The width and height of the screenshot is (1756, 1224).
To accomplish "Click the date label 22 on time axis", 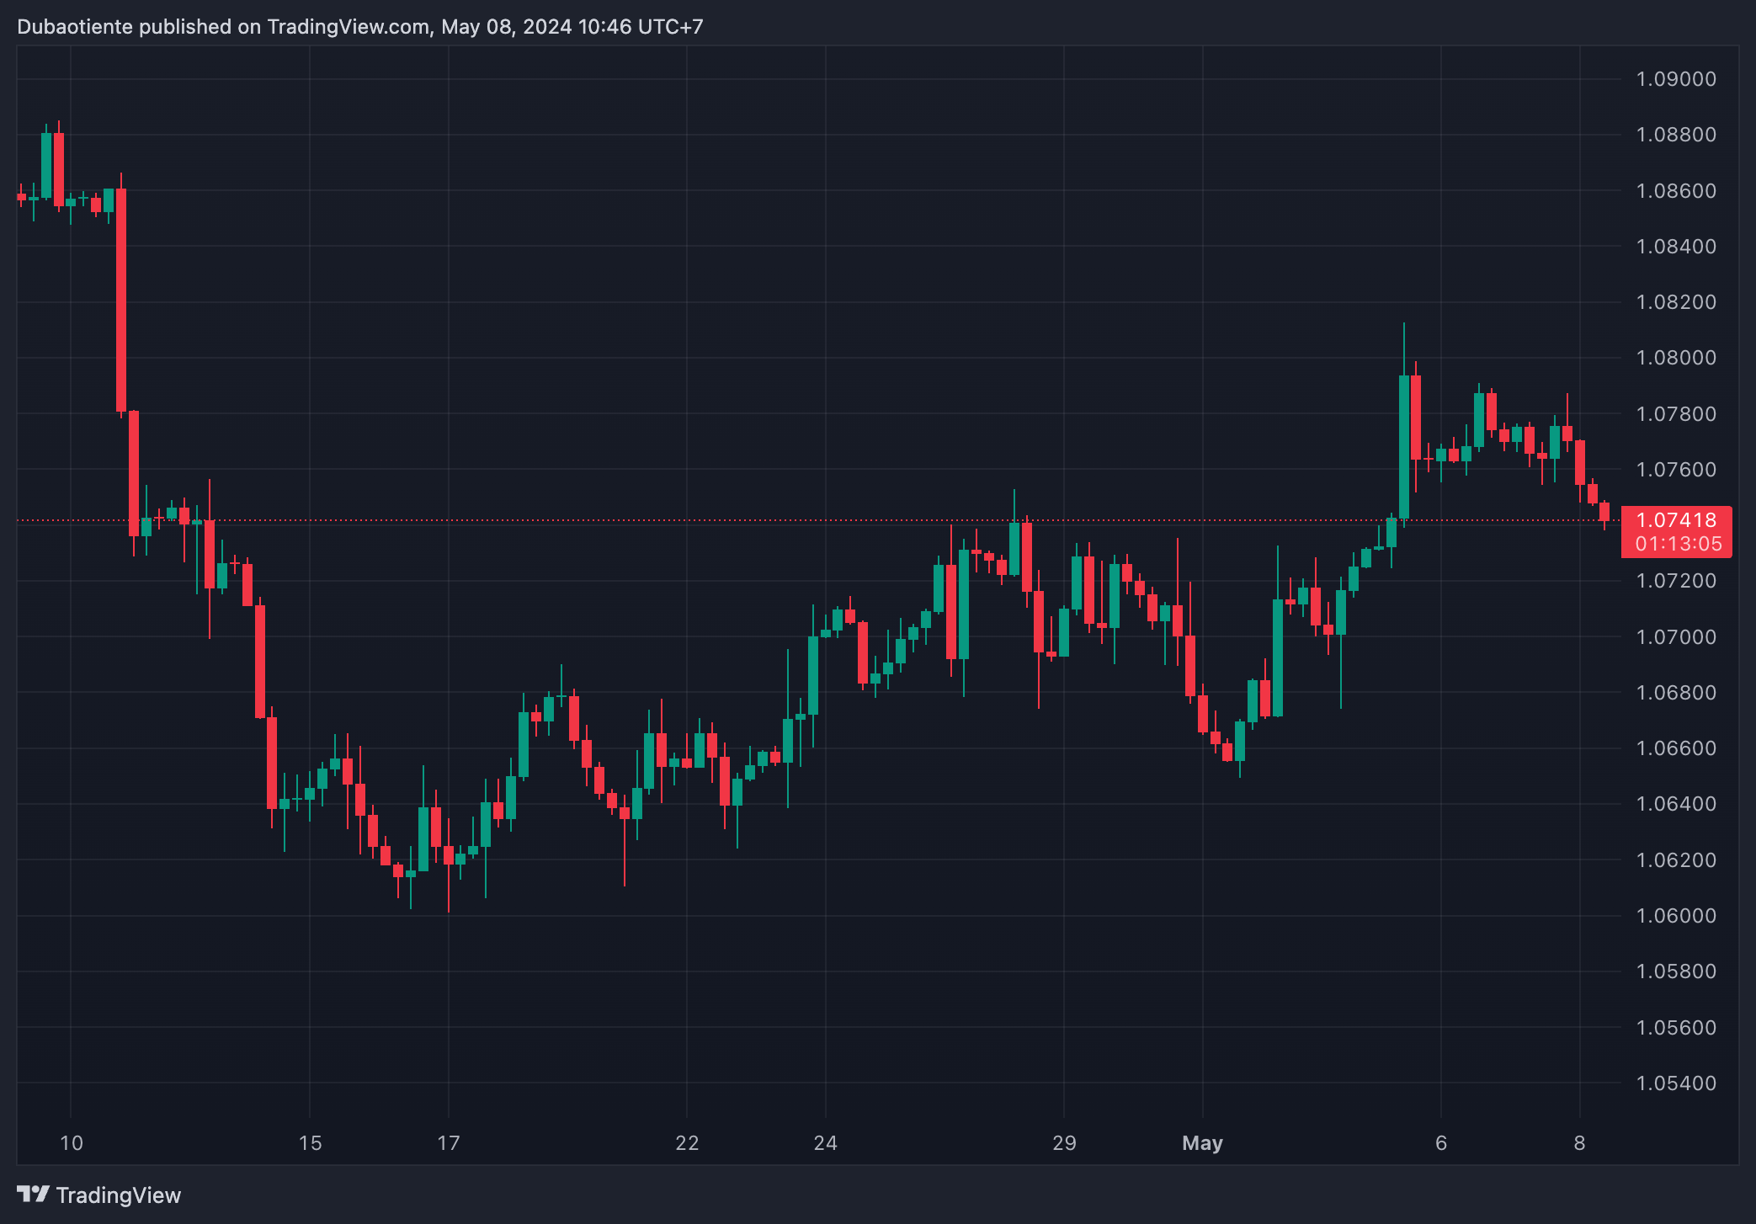I will coord(687,1143).
